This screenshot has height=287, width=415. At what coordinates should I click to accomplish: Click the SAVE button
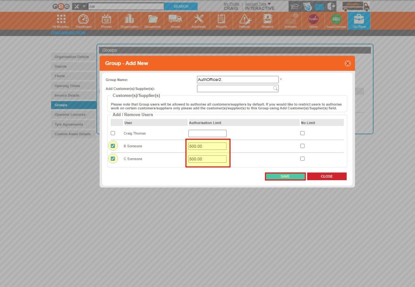pos(285,176)
